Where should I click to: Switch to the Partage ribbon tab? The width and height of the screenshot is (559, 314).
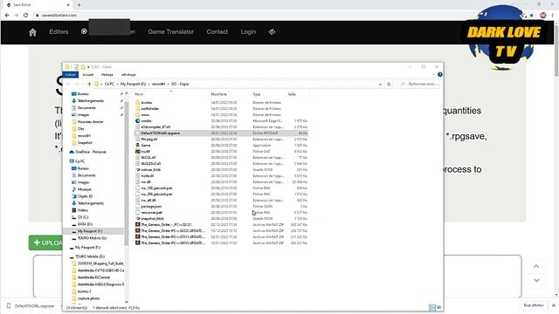[107, 75]
